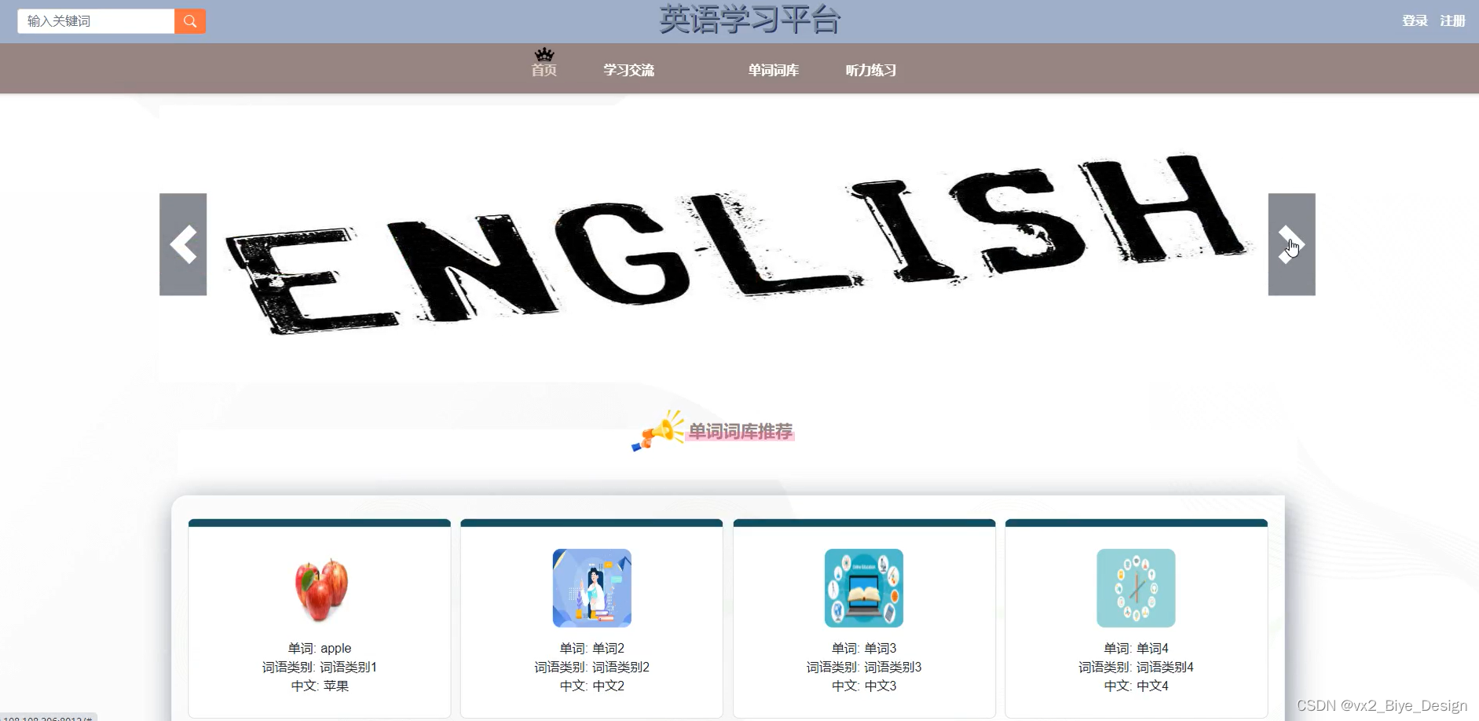
Task: Switch to the 单词词库 section
Action: tap(772, 69)
